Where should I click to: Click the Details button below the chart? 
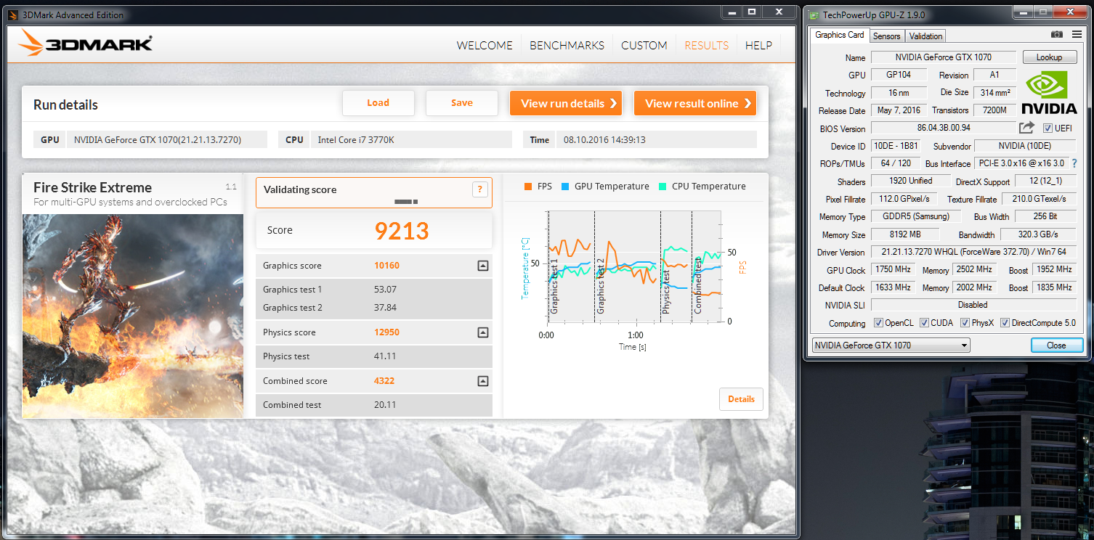[x=741, y=399]
